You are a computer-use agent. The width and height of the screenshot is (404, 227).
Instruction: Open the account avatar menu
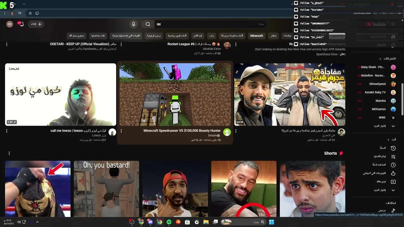10,24
